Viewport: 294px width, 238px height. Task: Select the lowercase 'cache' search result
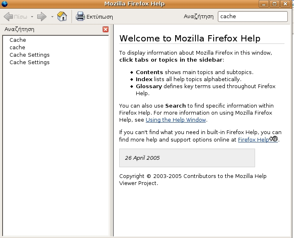tap(17, 48)
